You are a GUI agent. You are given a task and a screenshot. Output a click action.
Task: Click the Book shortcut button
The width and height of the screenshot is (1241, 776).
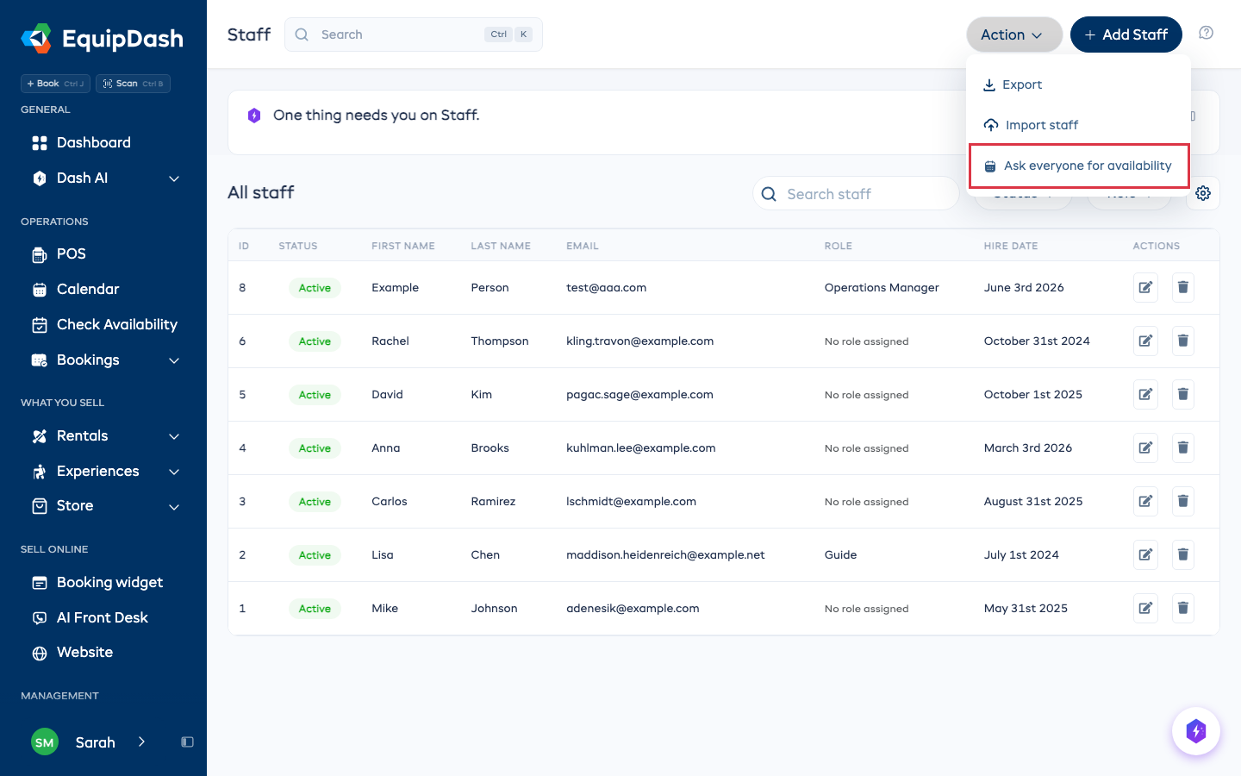coord(55,84)
